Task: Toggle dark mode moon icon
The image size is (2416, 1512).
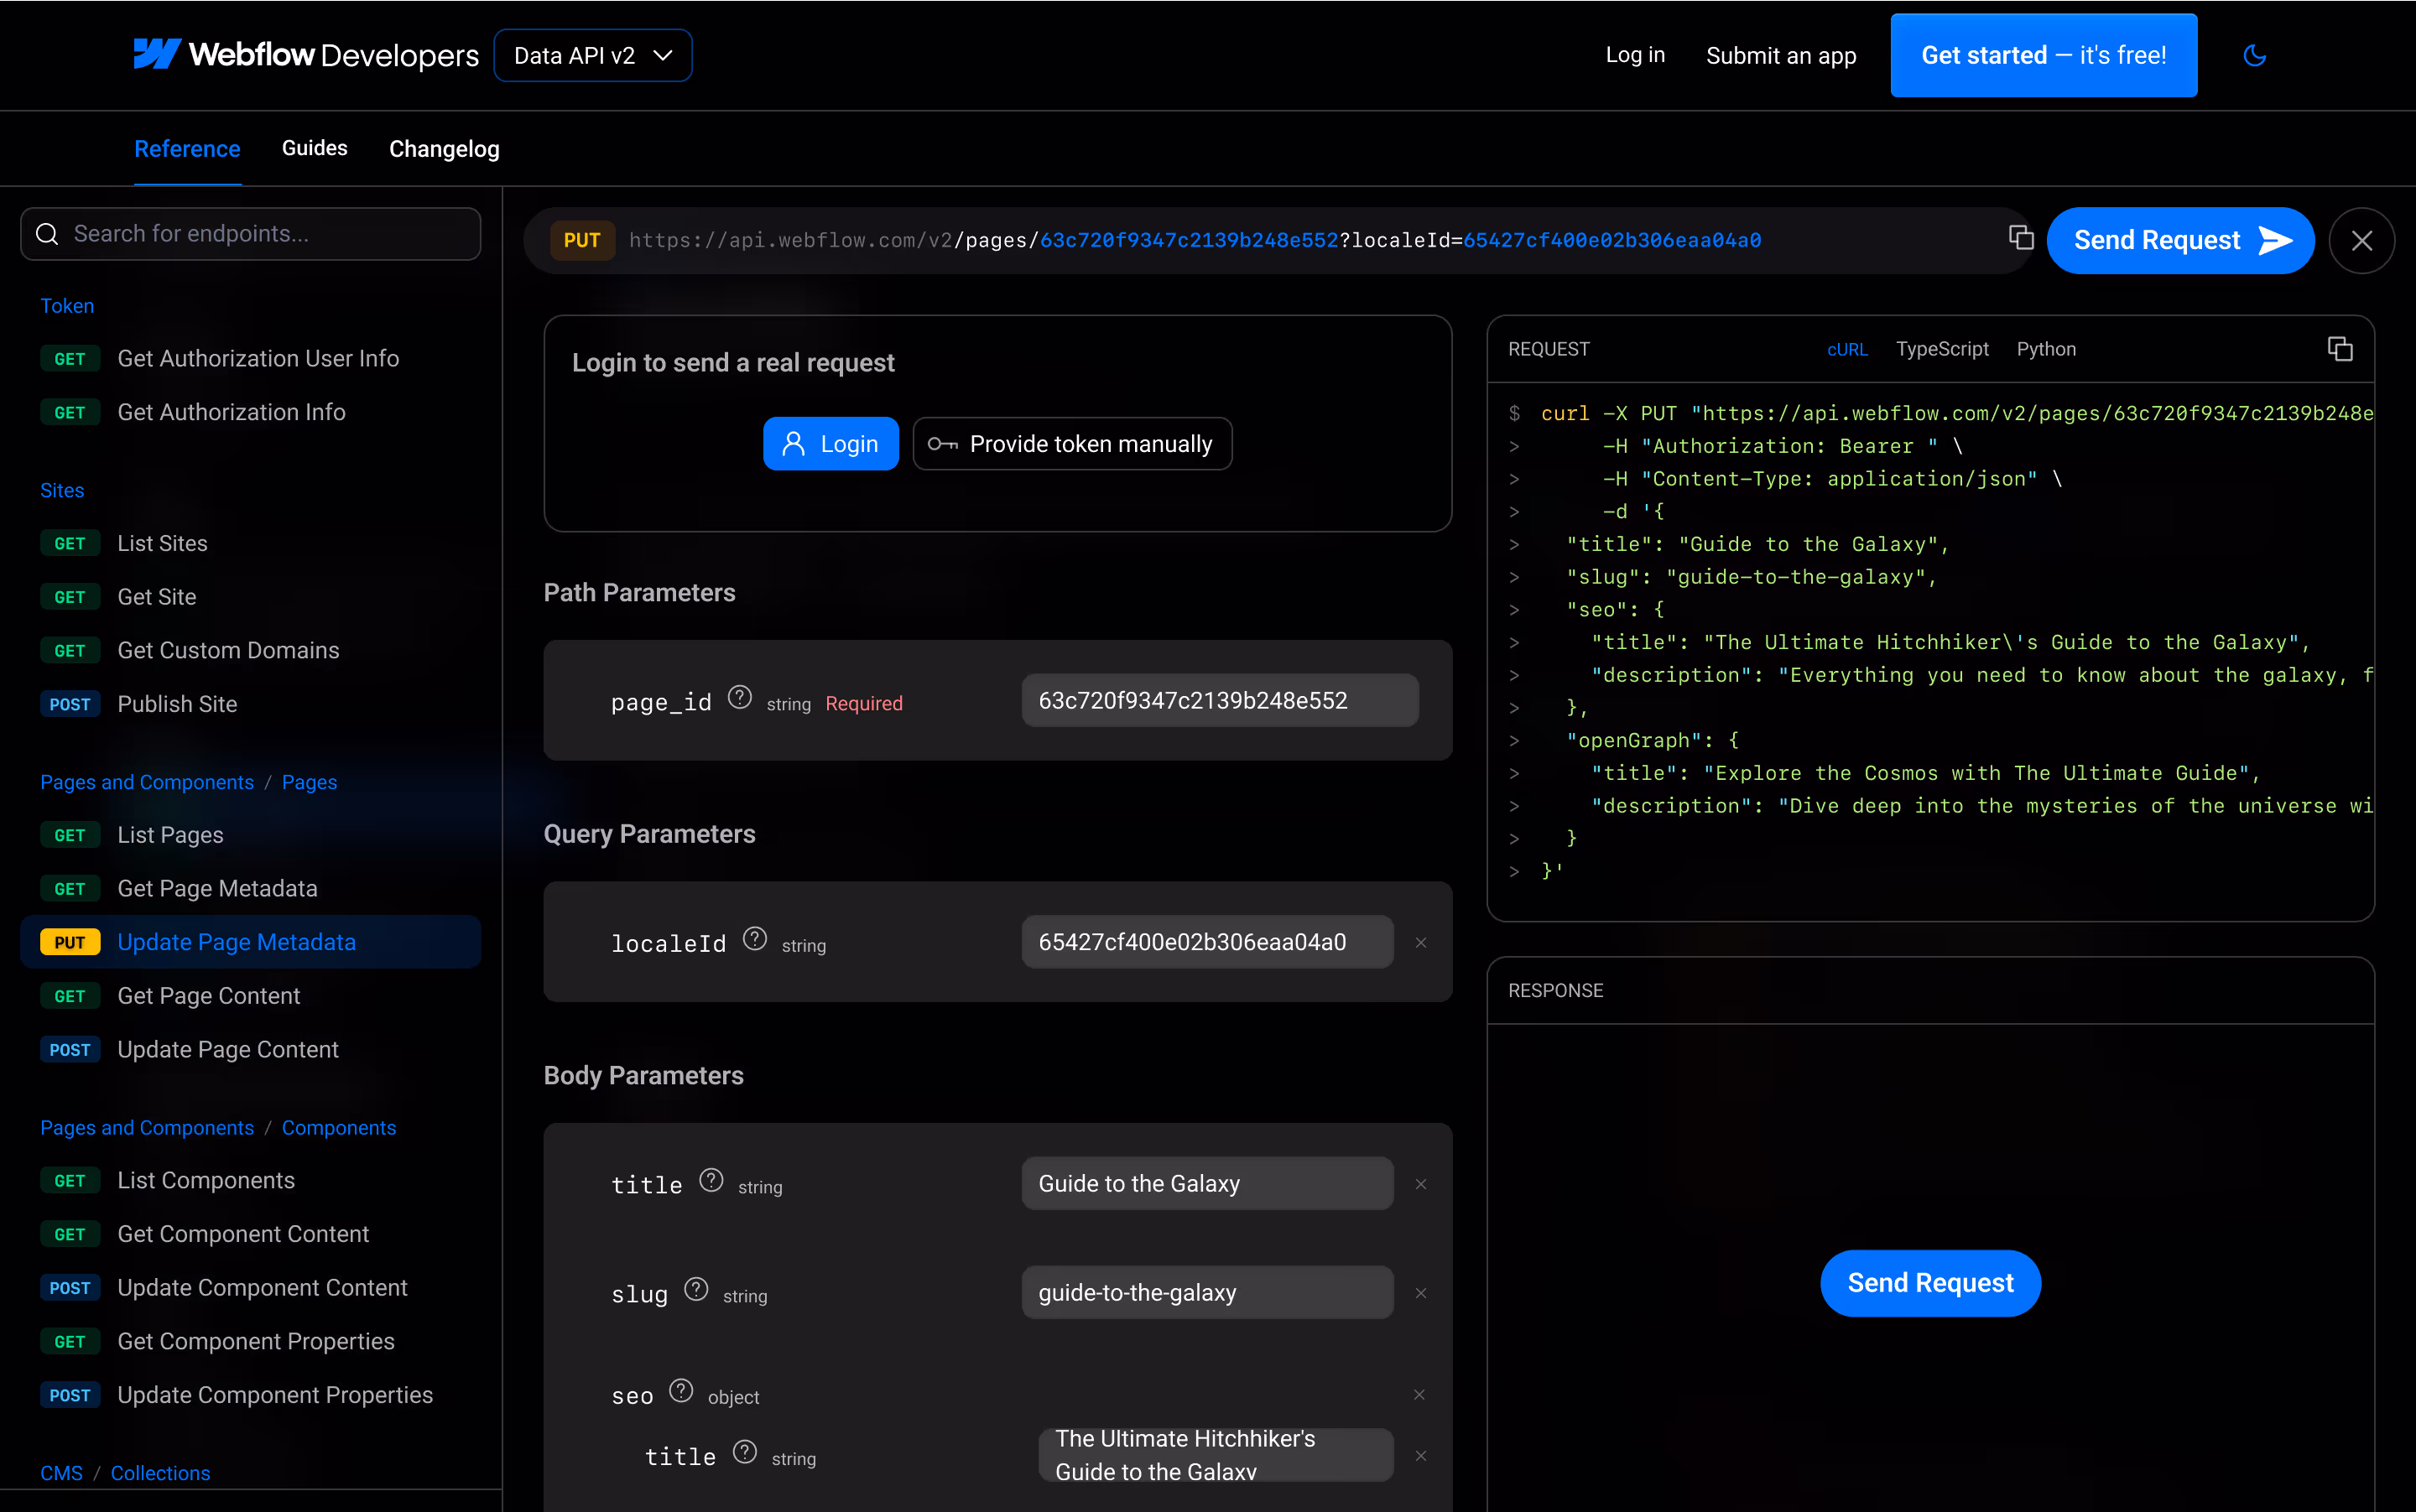Action: [x=2254, y=55]
